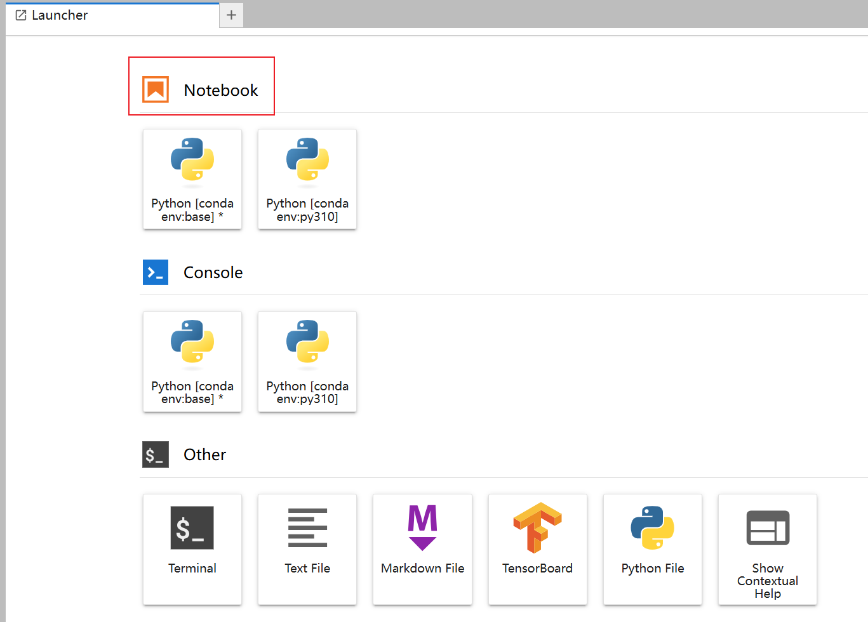Launch Python conda env:base notebook

coord(192,179)
